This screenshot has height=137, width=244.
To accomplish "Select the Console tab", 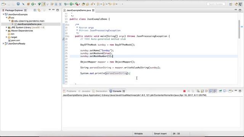I will tap(117, 91).
